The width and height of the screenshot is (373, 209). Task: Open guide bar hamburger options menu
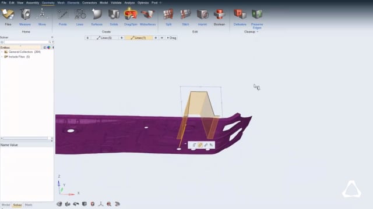87,38
